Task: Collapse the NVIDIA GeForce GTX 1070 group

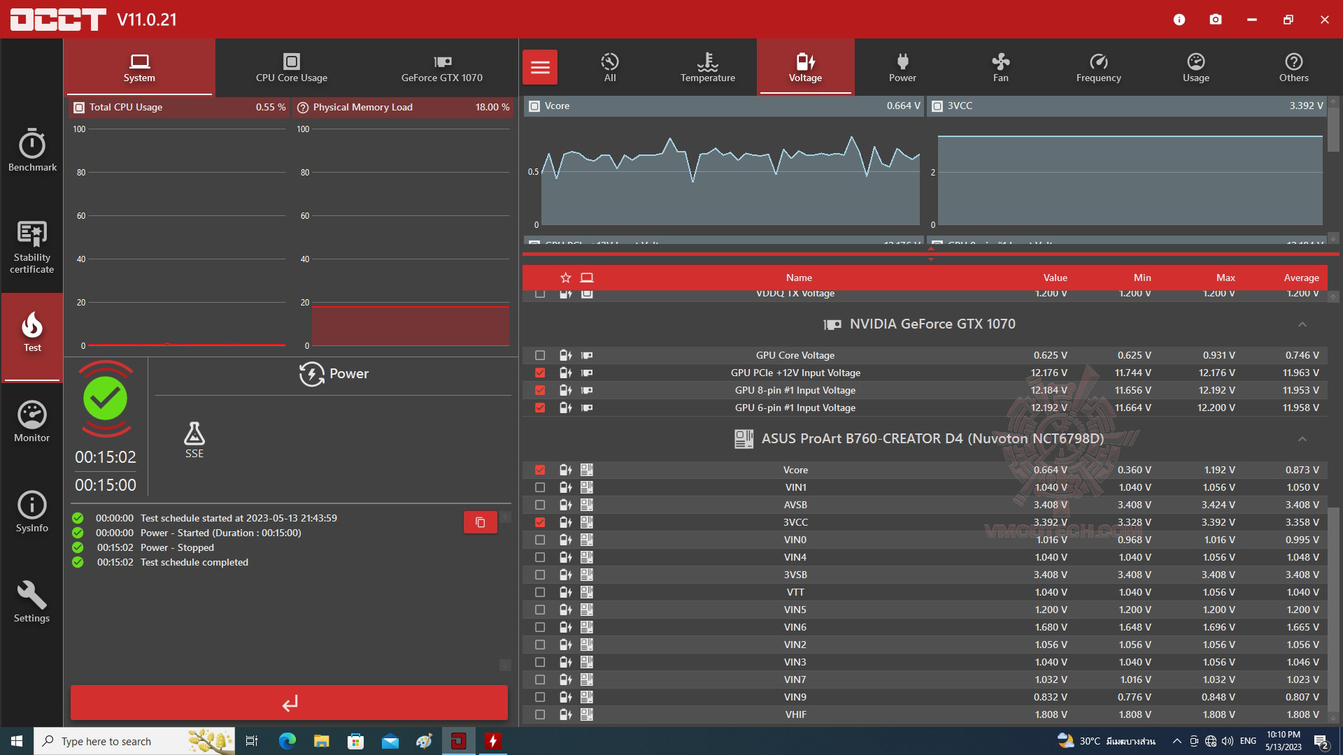Action: point(1302,324)
